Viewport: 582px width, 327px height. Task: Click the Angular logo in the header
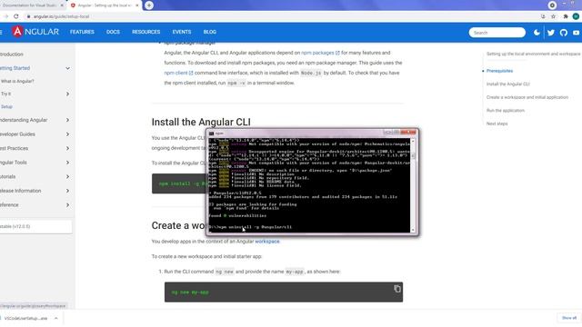click(35, 32)
